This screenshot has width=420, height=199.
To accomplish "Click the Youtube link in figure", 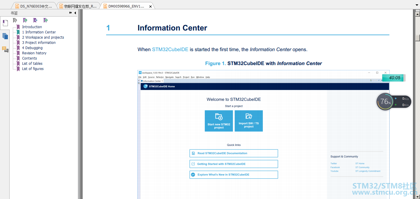I will click(x=334, y=171).
